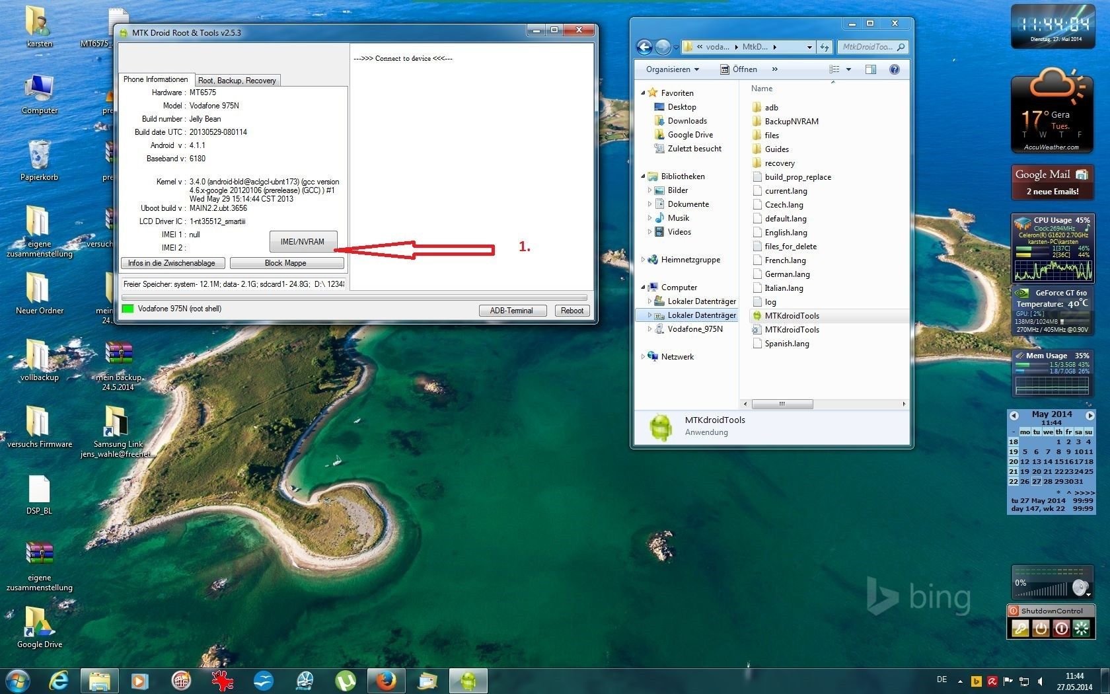Expand the Netzwerk tree node
Viewport: 1110px width, 694px height.
click(x=643, y=357)
